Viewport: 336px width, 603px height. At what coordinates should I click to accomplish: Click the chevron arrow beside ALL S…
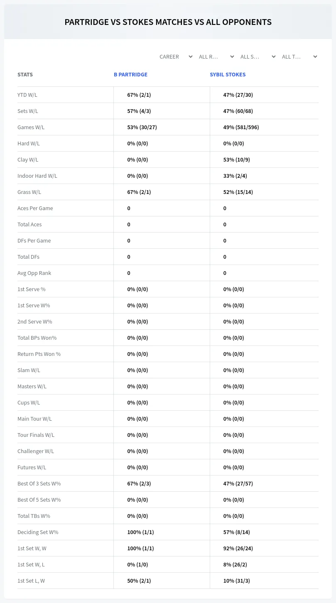pyautogui.click(x=274, y=56)
